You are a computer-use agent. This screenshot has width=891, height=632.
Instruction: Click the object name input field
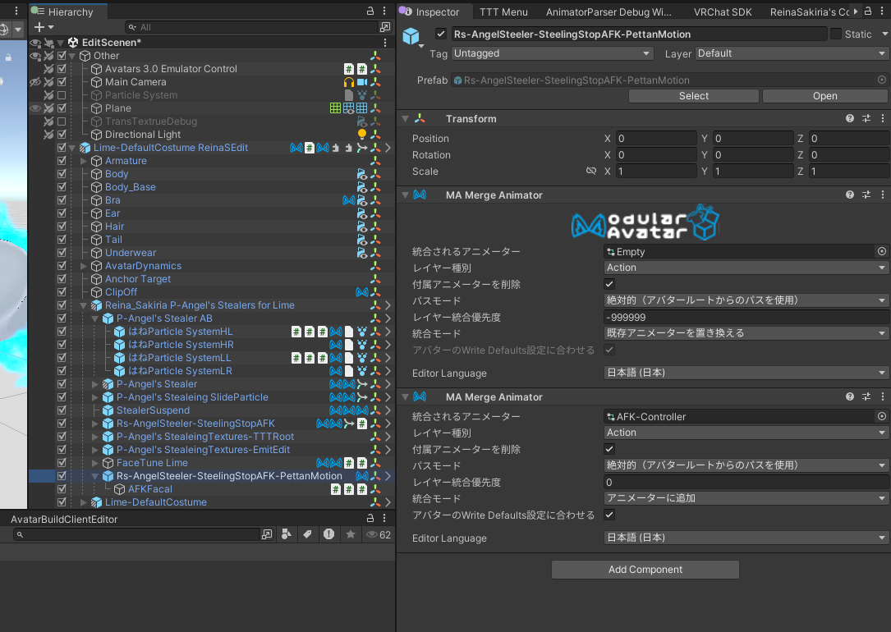click(639, 34)
